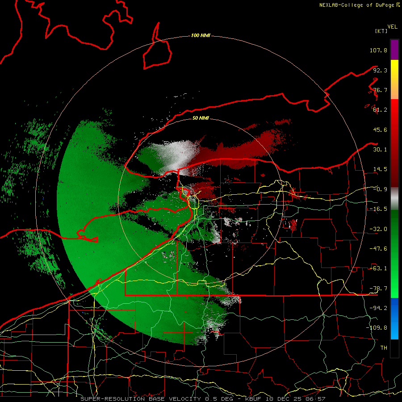Screen dimensions: 402x402
Task: Click the purple segment of velocity color bar
Action: click(x=394, y=50)
